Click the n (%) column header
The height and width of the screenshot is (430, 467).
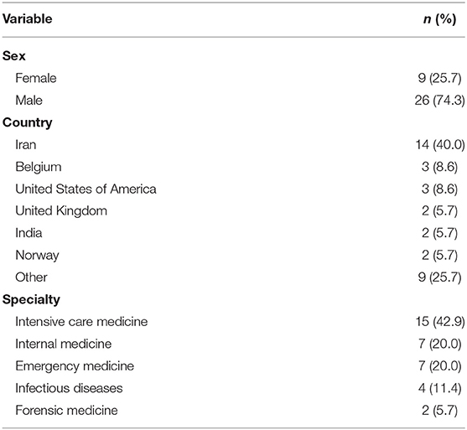(x=439, y=19)
